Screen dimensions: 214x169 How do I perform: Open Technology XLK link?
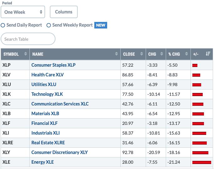[47, 94]
